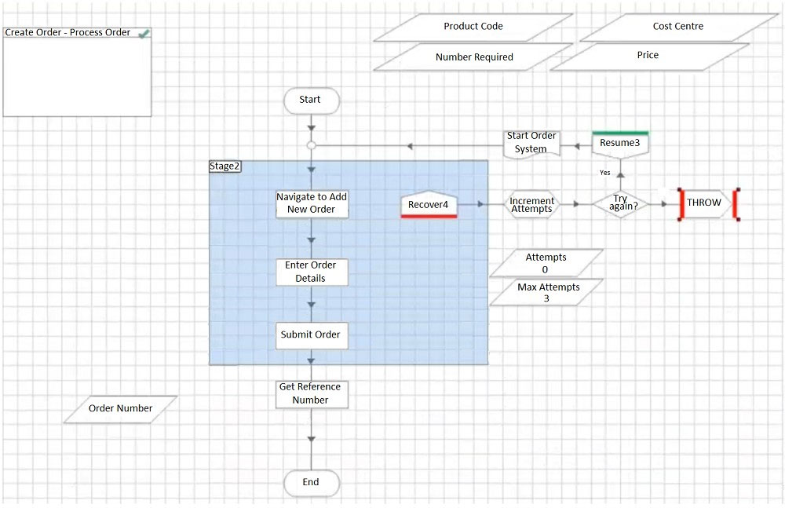Image resolution: width=785 pixels, height=508 pixels.
Task: Click the THROW exception stage
Action: [708, 203]
